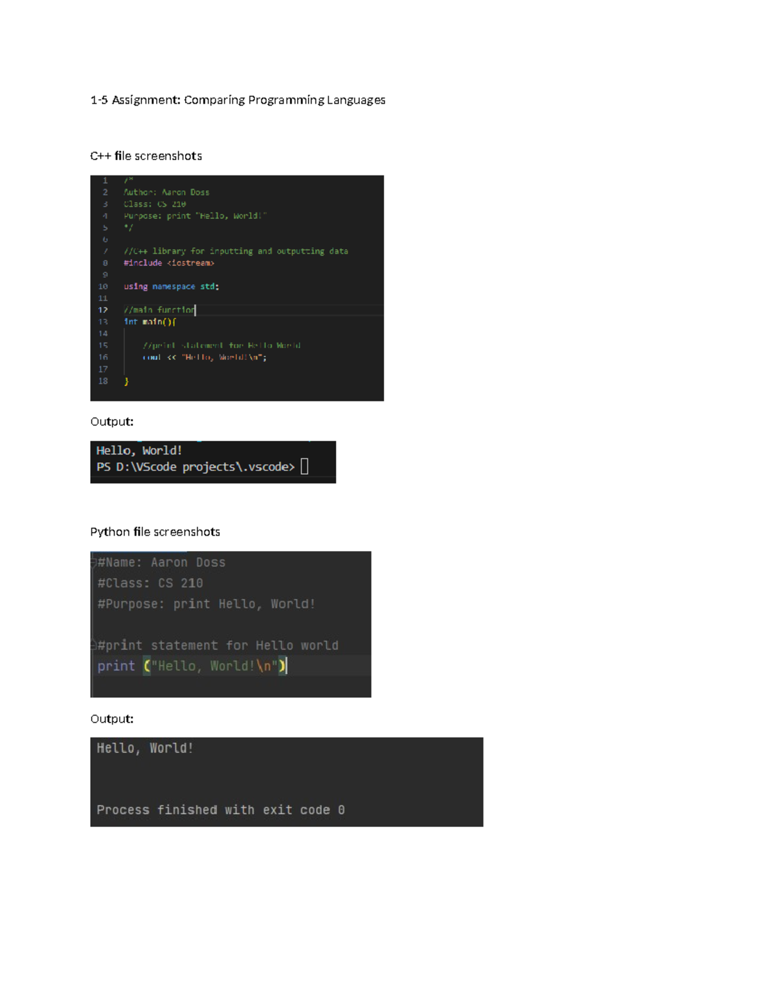Click the first 'Output:' label
This screenshot has height=994, width=768.
[x=111, y=421]
